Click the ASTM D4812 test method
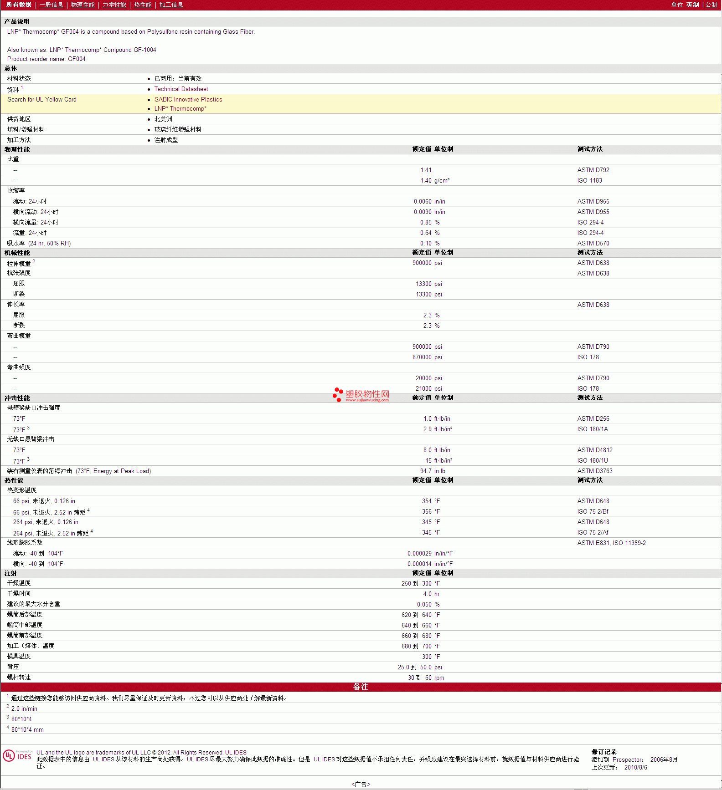The image size is (722, 790). [595, 450]
